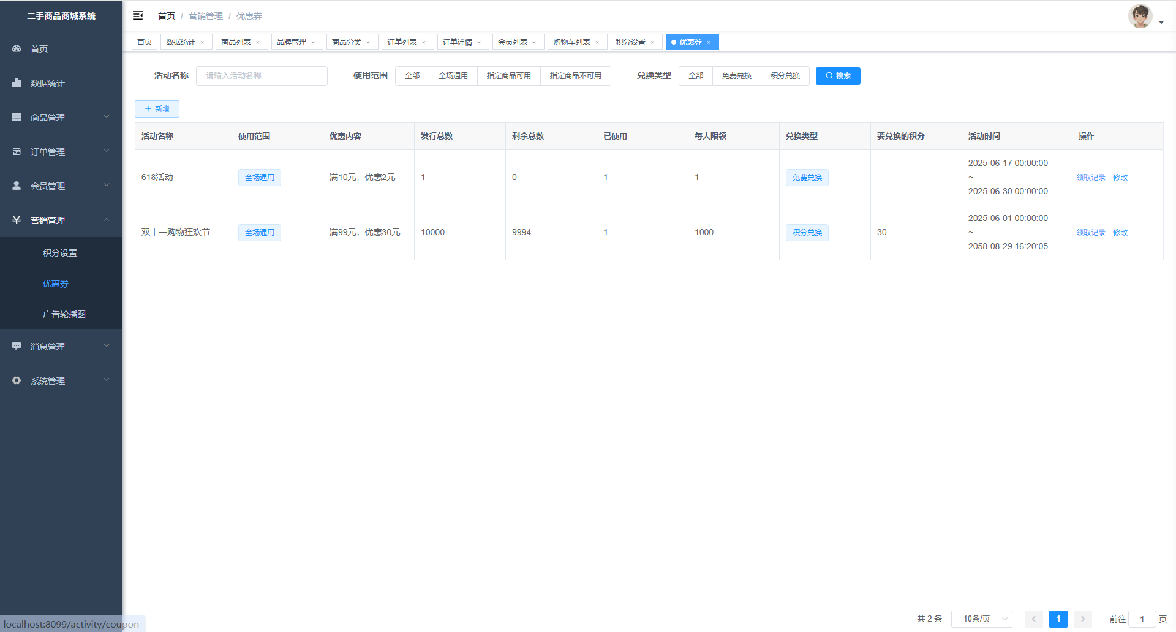The width and height of the screenshot is (1176, 632).
Task: Go to next page arrow in pagination
Action: click(x=1082, y=619)
